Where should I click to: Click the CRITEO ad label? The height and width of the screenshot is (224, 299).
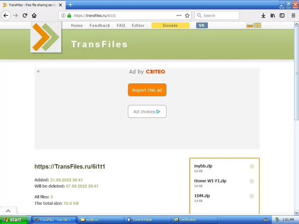155,72
